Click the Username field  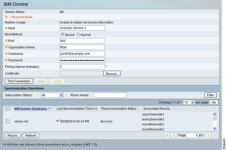(82, 54)
